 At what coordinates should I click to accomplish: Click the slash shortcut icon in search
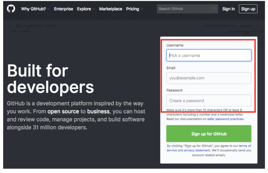tap(214, 9)
